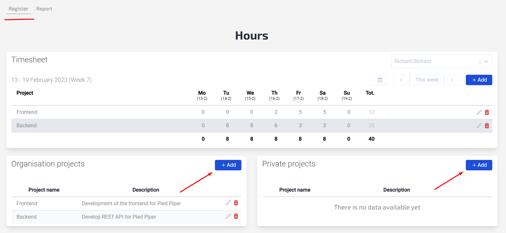
Task: Switch to the Register tab
Action: tap(19, 9)
